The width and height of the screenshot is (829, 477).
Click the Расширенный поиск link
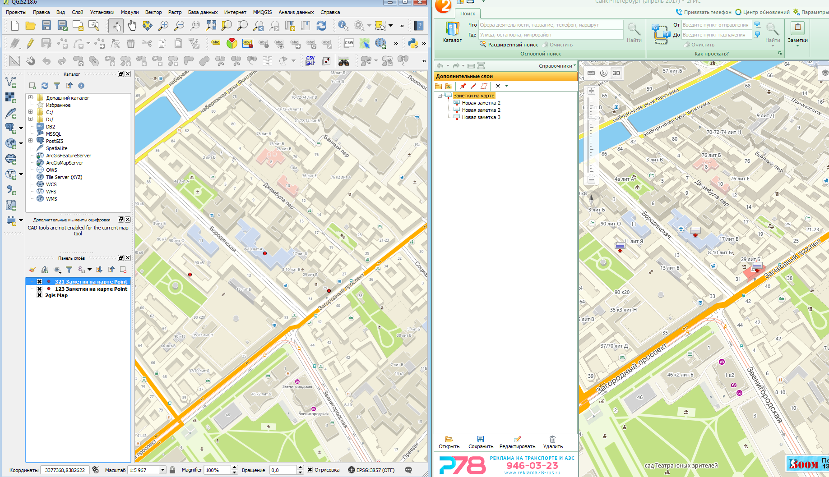point(513,45)
